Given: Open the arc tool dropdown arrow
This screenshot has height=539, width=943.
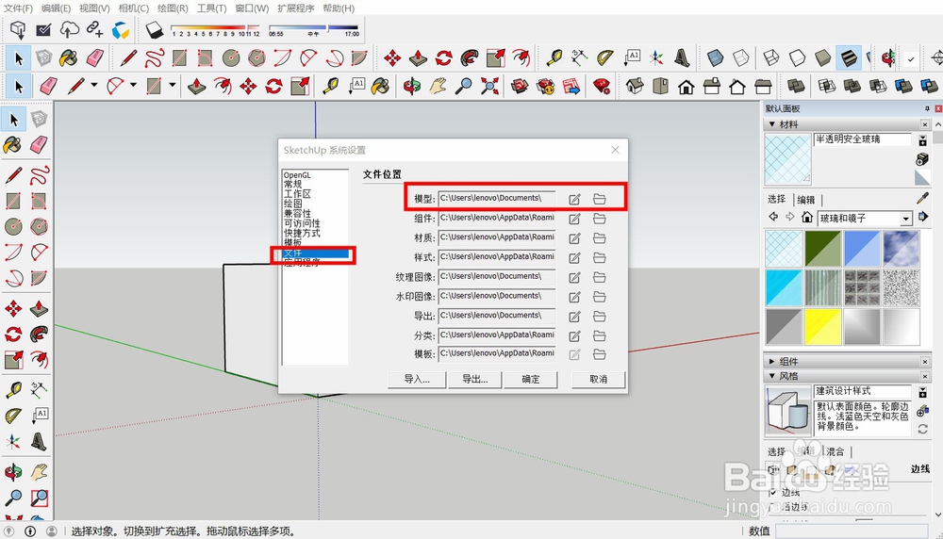Looking at the screenshot, I should [133, 86].
